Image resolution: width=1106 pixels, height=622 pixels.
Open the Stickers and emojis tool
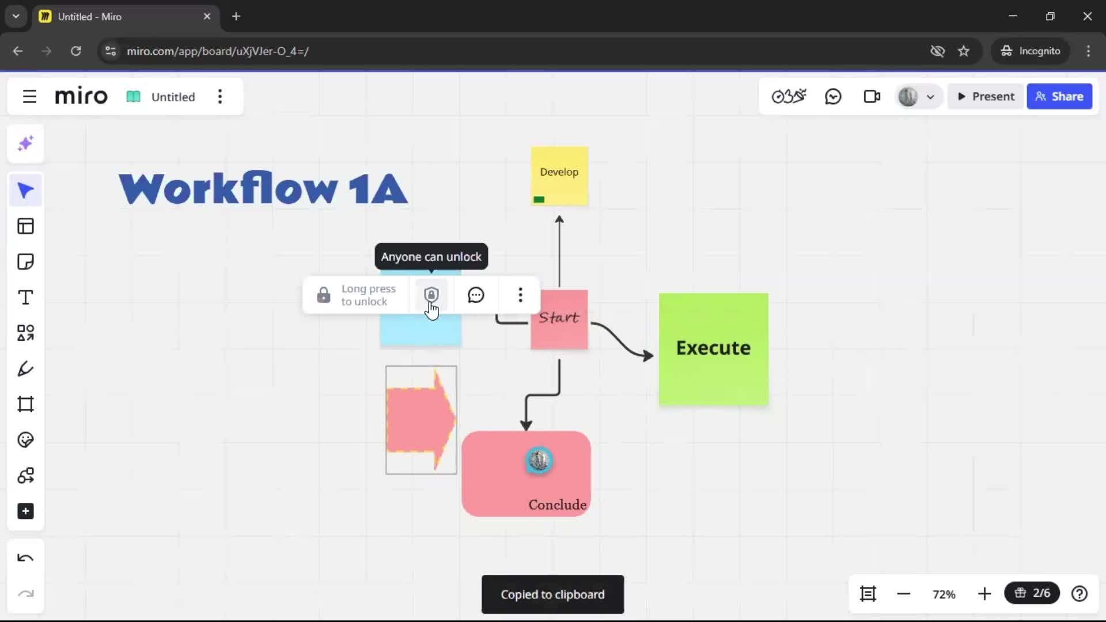[25, 440]
